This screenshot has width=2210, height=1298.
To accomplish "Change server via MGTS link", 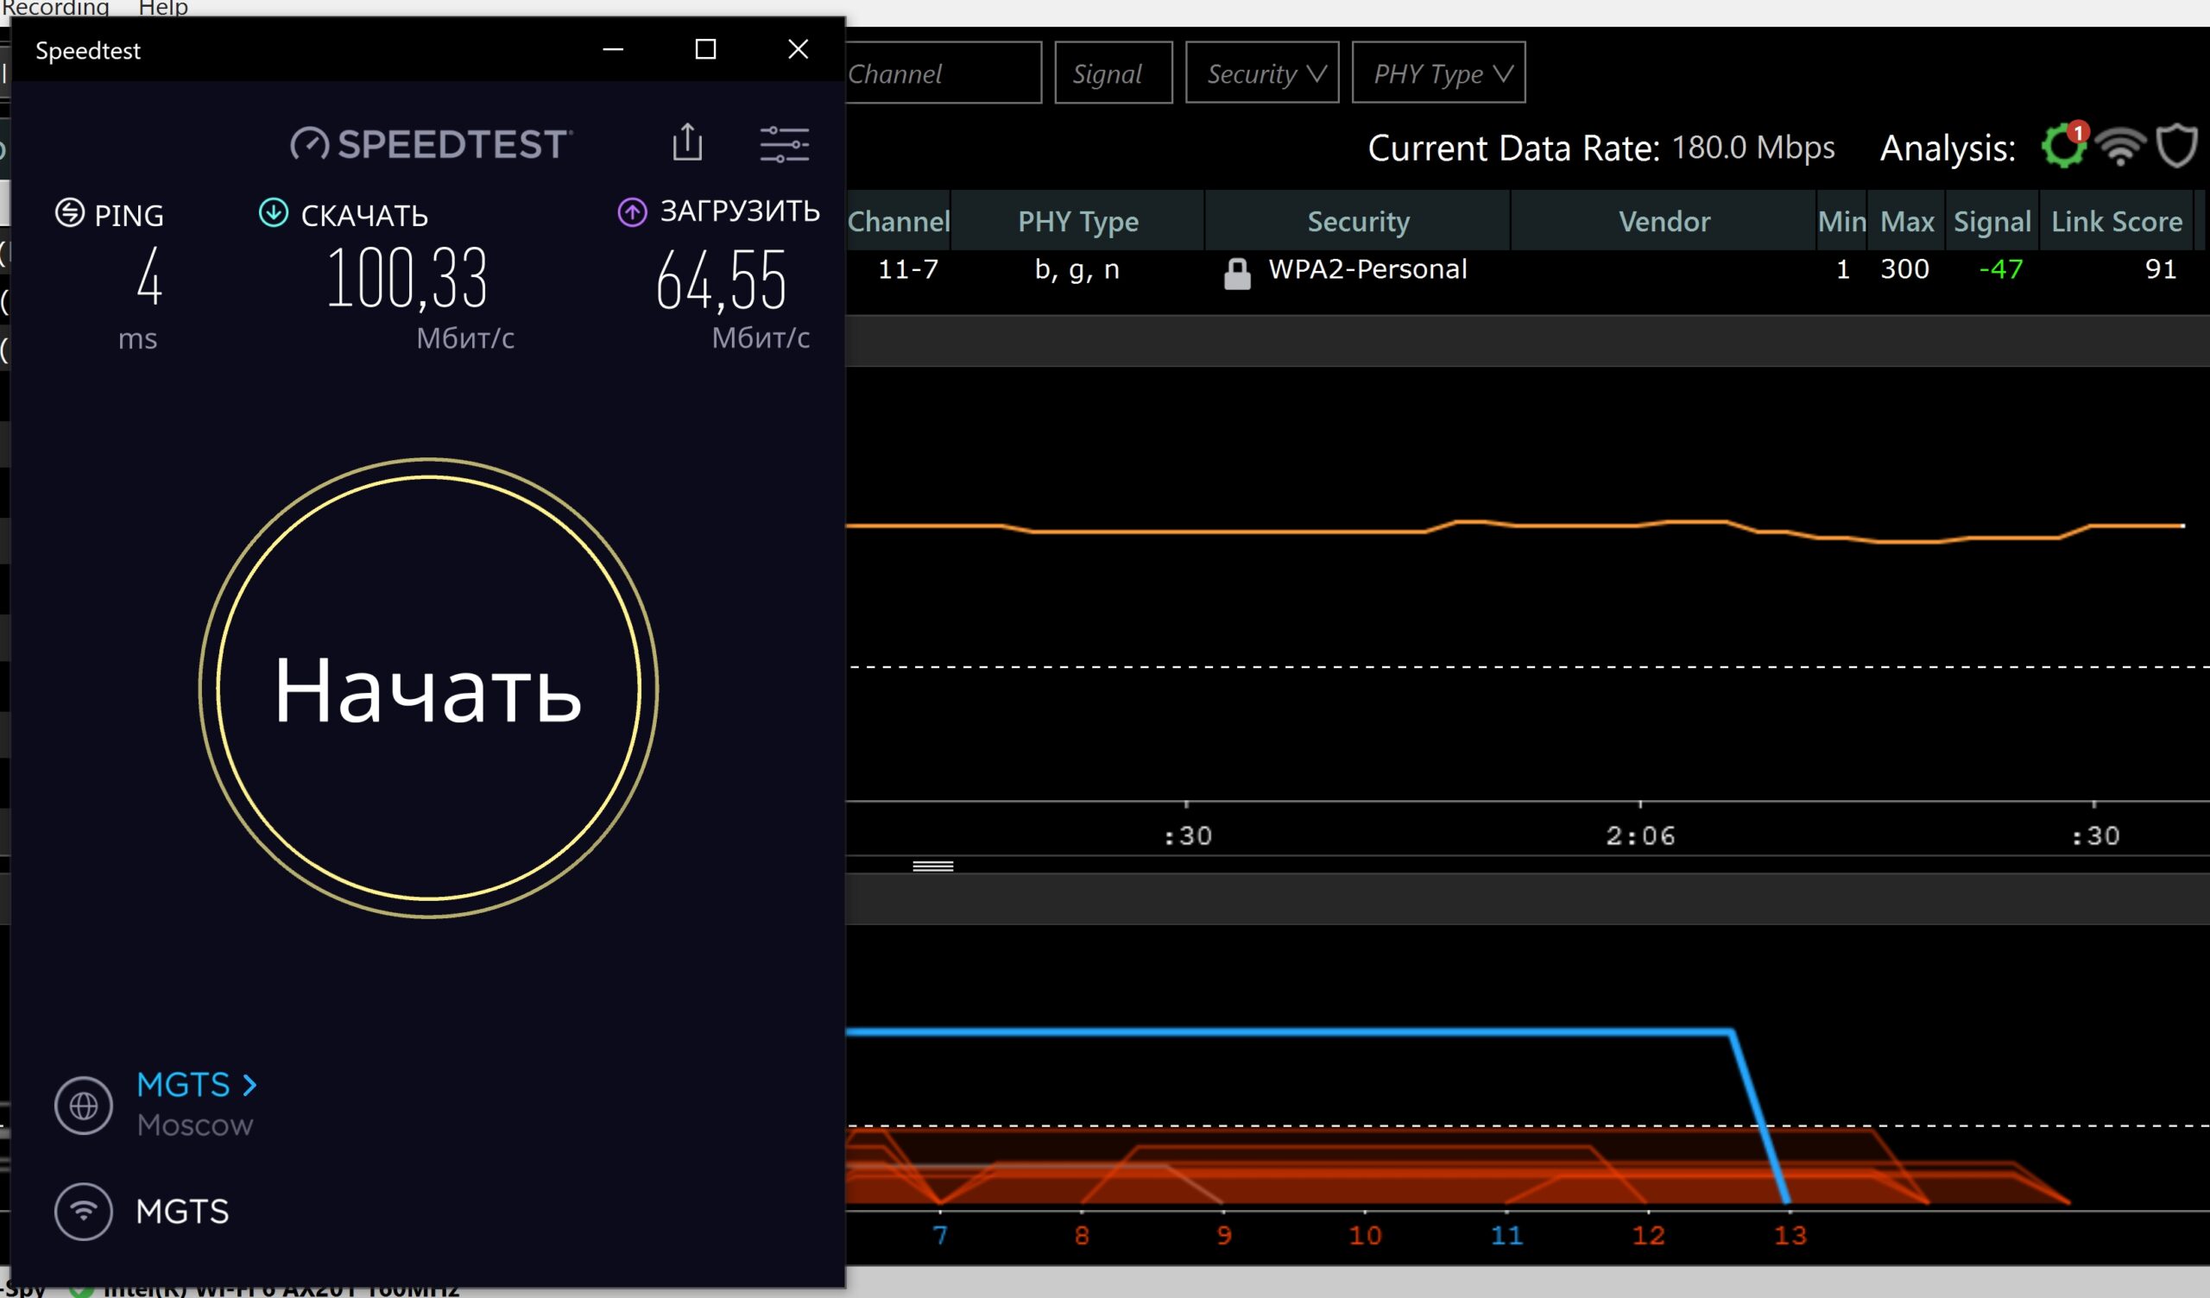I will click(x=197, y=1085).
